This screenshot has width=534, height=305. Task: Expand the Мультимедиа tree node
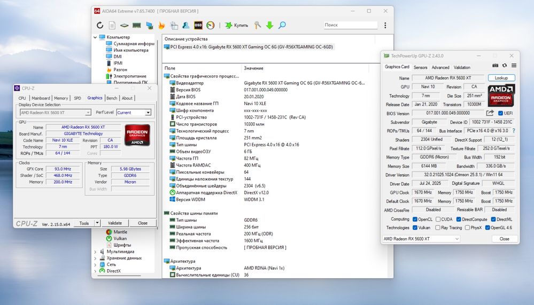click(95, 252)
